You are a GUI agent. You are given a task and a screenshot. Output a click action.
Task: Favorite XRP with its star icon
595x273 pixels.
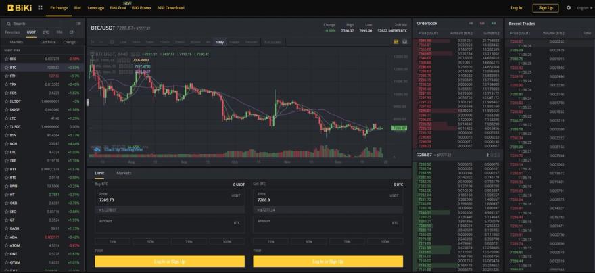[7, 161]
